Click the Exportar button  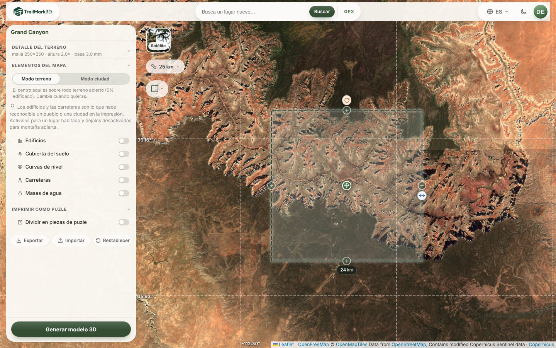tap(29, 241)
